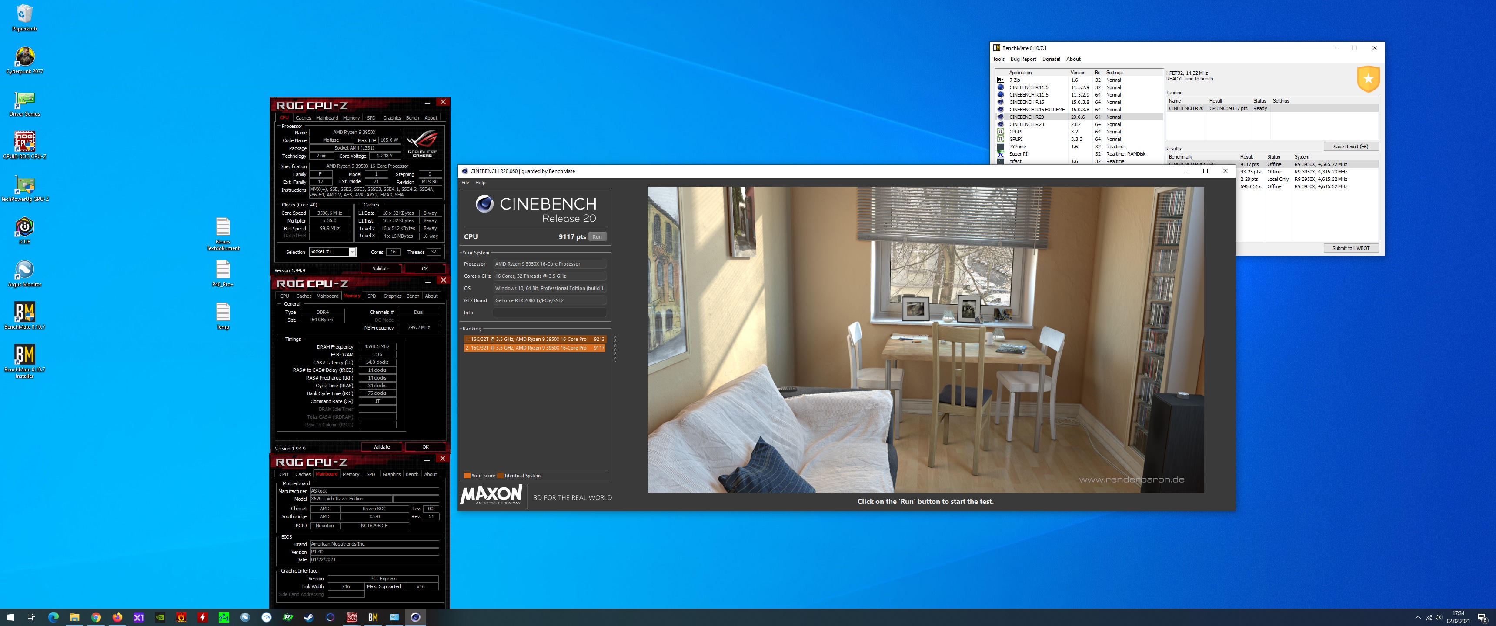
Task: Click Validate in CPU-Z processor window
Action: point(381,269)
